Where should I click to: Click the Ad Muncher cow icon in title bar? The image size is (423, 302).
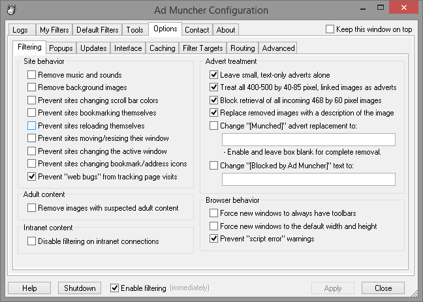(12, 10)
